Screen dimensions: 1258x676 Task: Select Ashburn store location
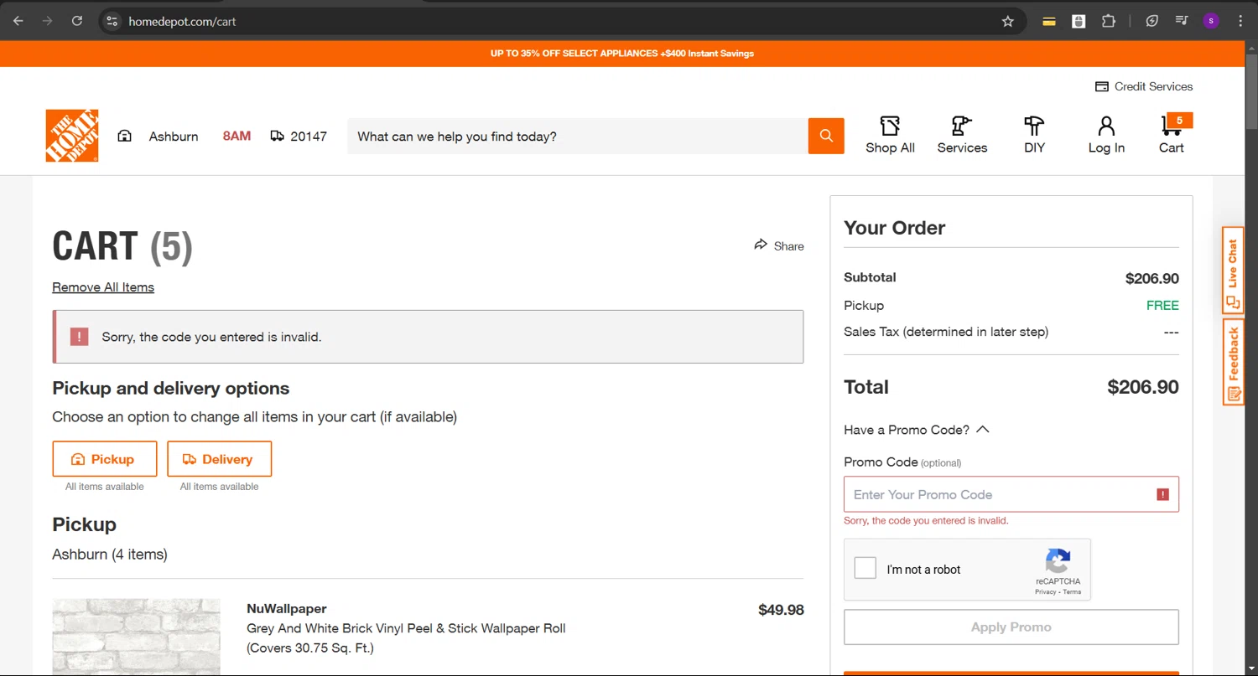(174, 137)
